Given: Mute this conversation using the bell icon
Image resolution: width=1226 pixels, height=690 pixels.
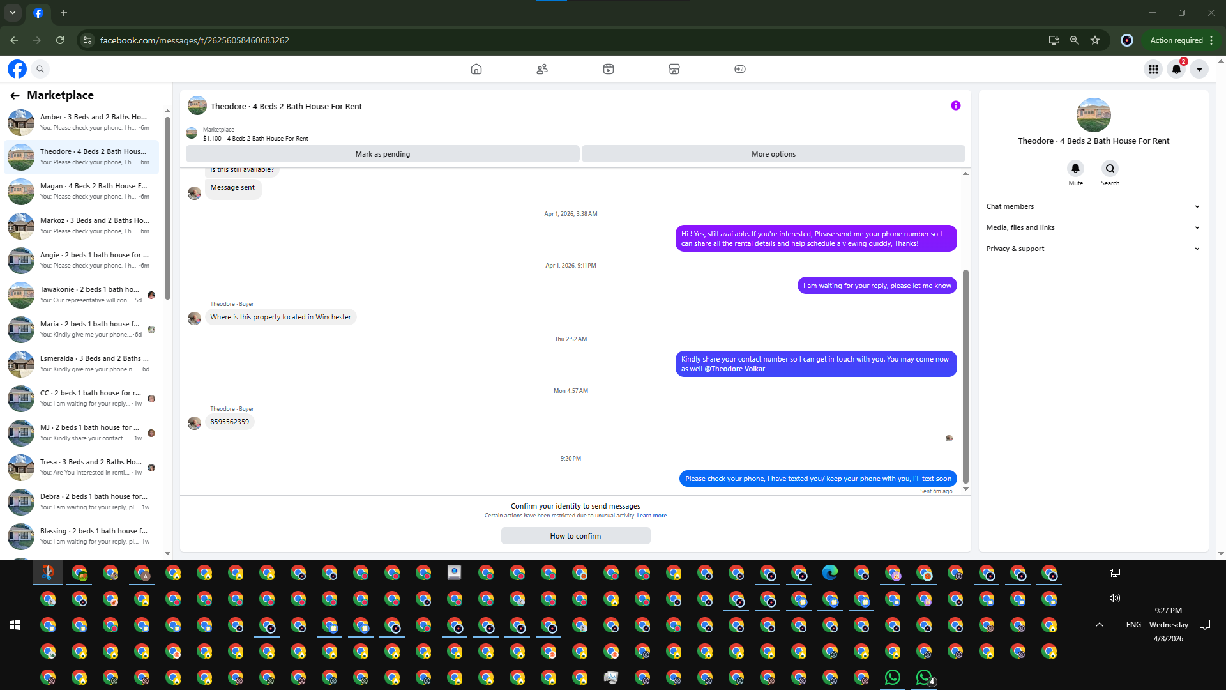Looking at the screenshot, I should (x=1075, y=169).
